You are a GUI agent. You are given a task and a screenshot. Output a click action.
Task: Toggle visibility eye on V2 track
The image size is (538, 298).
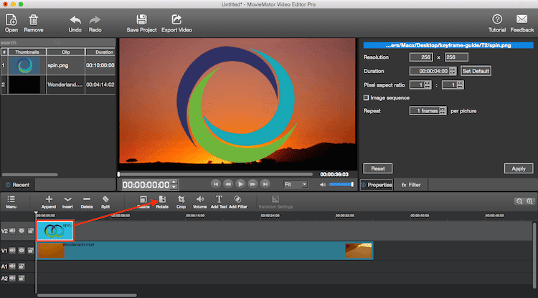[x=22, y=231]
